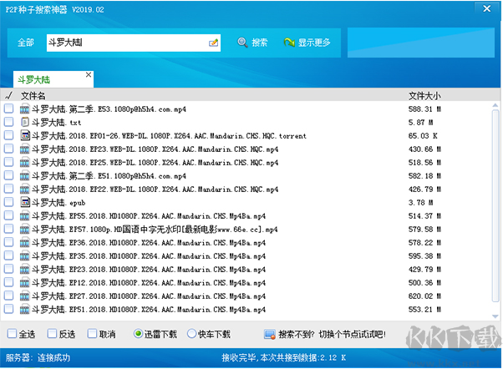
Task: Click the video icon of 第二季.E51 row
Action: (x=25, y=175)
